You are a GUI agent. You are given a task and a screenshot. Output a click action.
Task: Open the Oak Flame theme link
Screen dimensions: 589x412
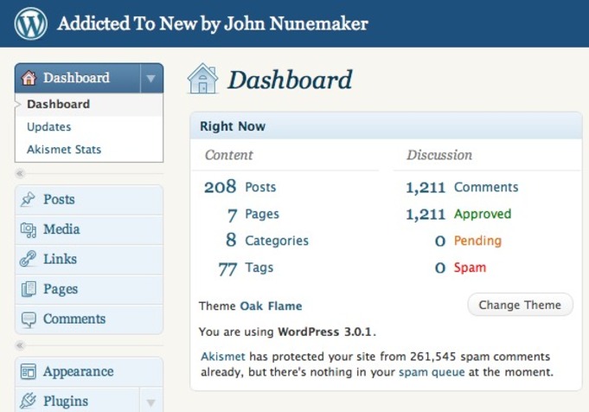tap(271, 306)
